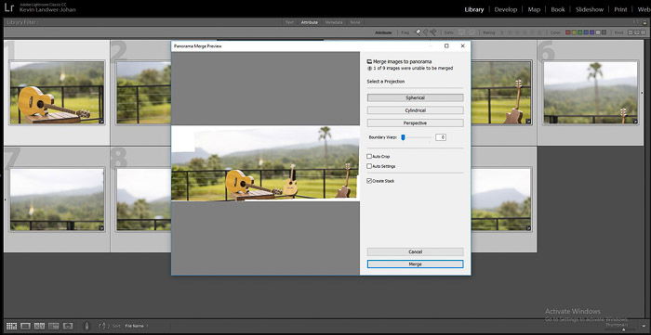Cancel the panorama merge
651x335 pixels.
click(415, 251)
